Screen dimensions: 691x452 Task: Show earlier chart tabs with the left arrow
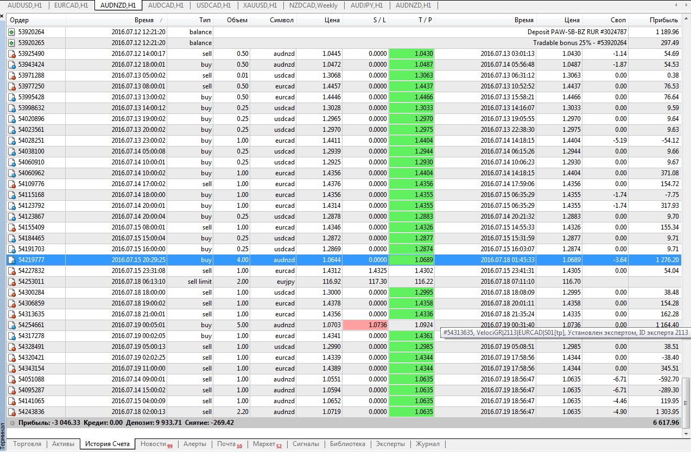[x=676, y=5]
